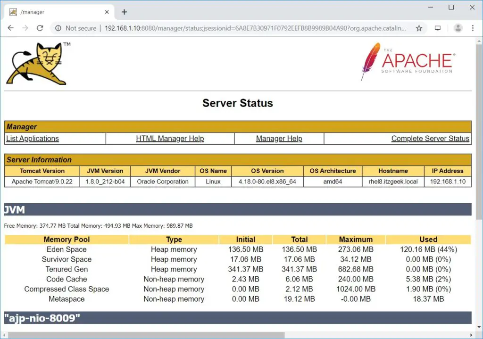
Task: Click the 682.68 MB maximum value
Action: click(x=356, y=269)
